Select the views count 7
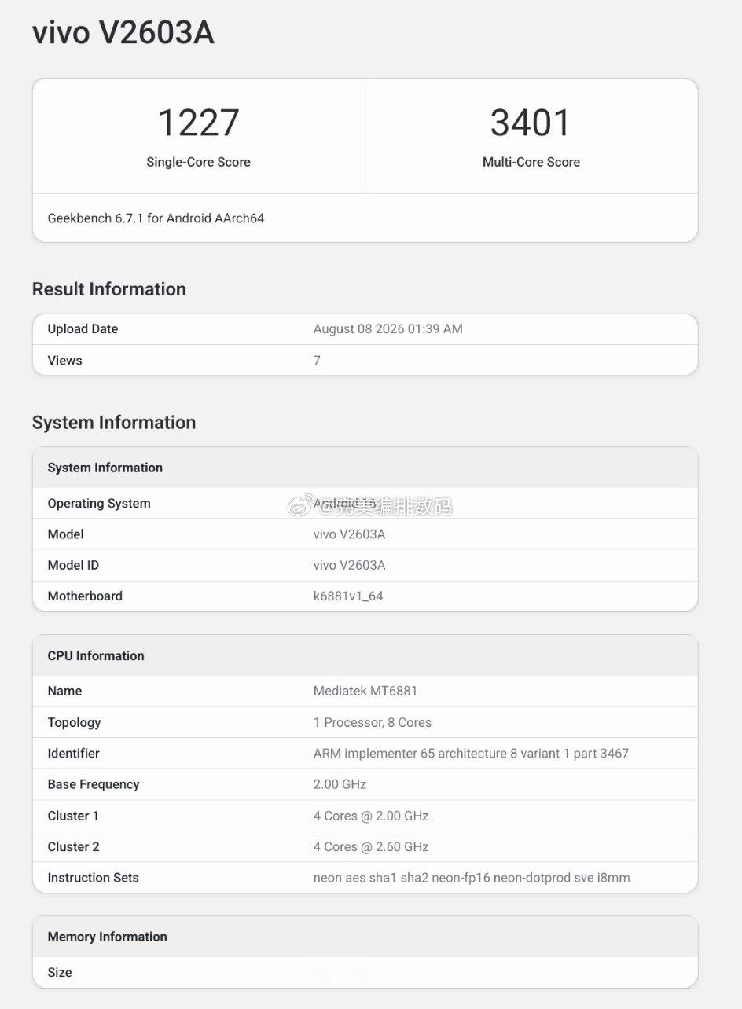This screenshot has height=1009, width=742. point(317,361)
